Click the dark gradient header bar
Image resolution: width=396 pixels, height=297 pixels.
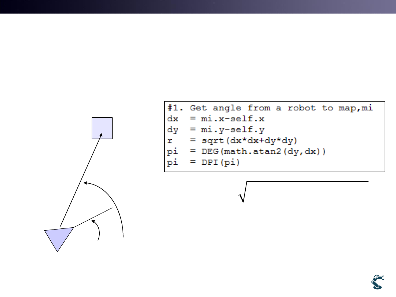[x=198, y=7]
